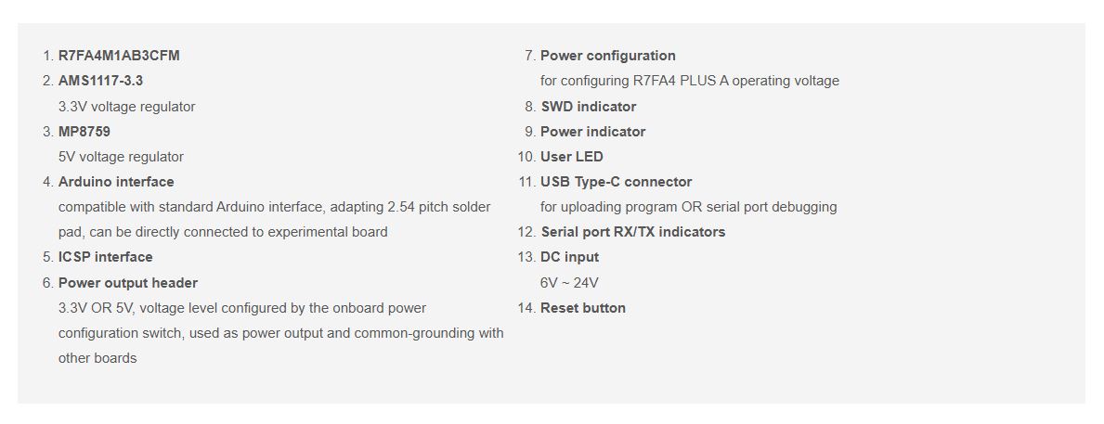
Task: Click the 'Arduino interface' heading
Action: point(116,182)
